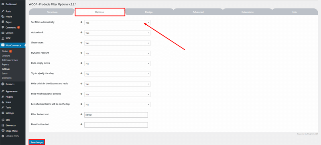The height and width of the screenshot is (145, 321).
Task: Click the Media icon in sidebar
Action: [3, 16]
